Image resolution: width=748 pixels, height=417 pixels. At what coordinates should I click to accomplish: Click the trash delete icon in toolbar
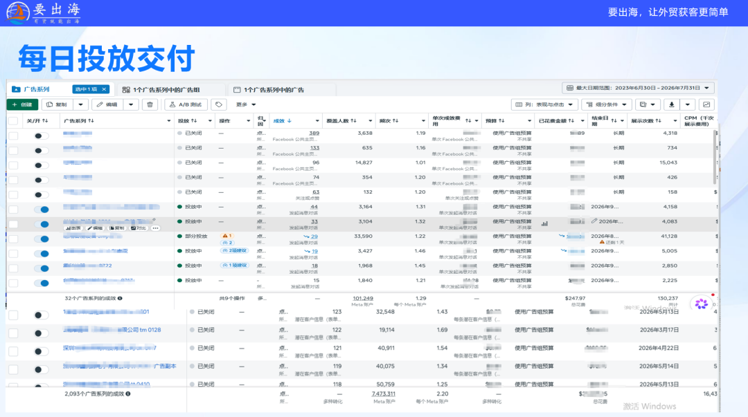coord(150,104)
